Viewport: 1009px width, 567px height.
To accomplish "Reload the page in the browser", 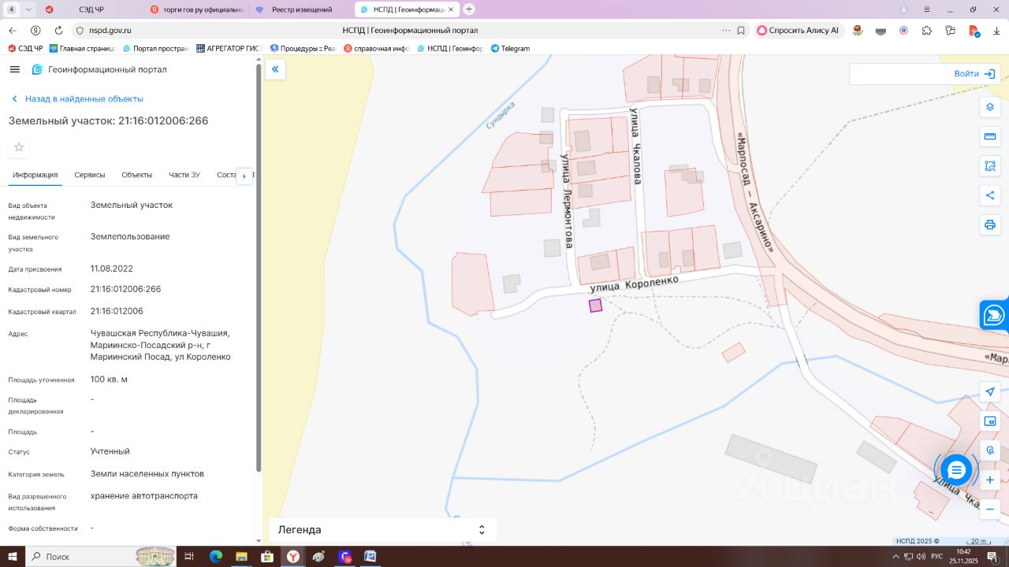I will click(x=58, y=31).
